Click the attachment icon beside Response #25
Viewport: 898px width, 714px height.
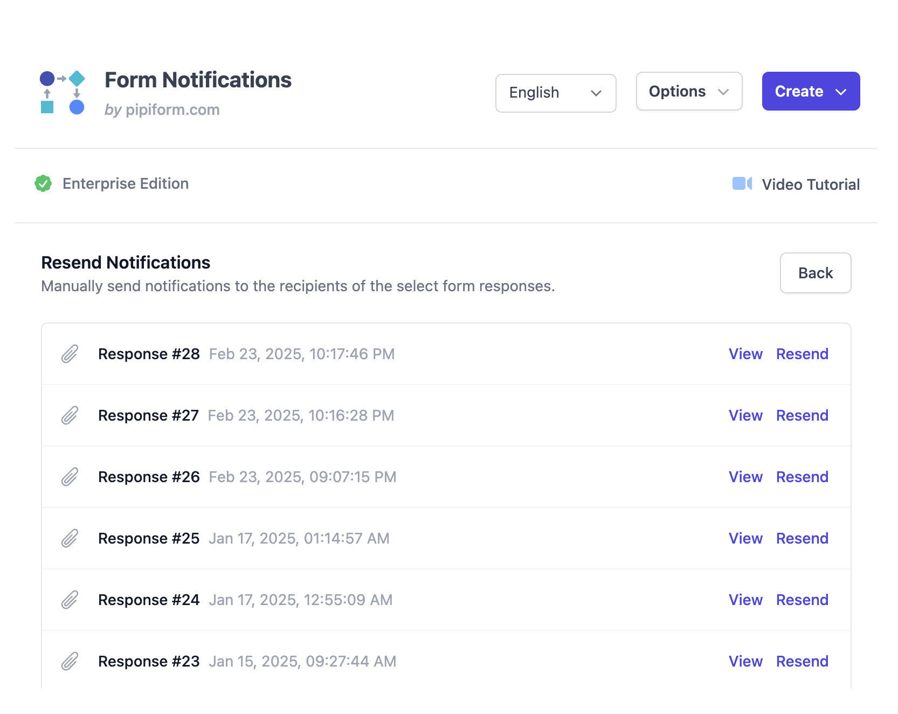click(x=70, y=539)
